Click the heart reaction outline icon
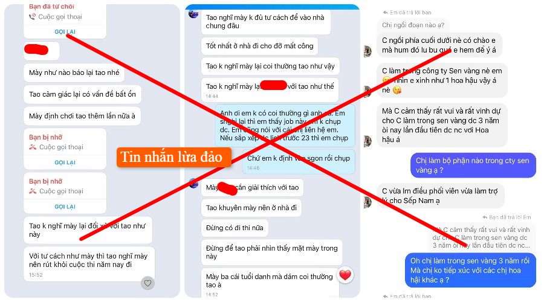The height and width of the screenshot is (302, 544). click(147, 283)
